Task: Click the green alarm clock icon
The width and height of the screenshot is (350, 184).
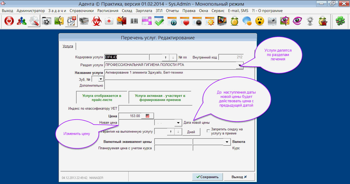Action: click(234, 21)
